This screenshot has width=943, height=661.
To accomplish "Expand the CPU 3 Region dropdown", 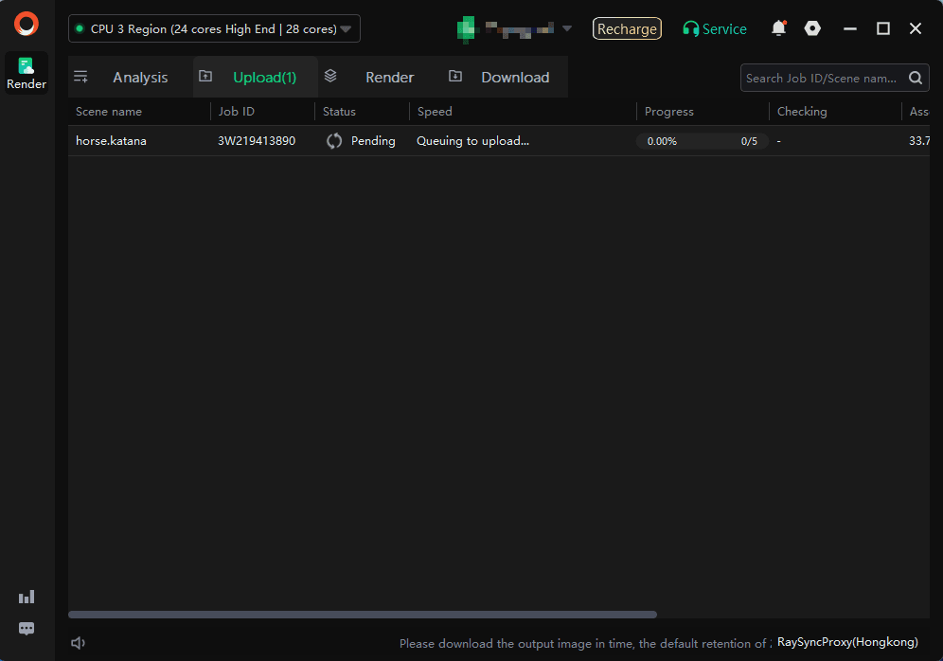I will (214, 29).
